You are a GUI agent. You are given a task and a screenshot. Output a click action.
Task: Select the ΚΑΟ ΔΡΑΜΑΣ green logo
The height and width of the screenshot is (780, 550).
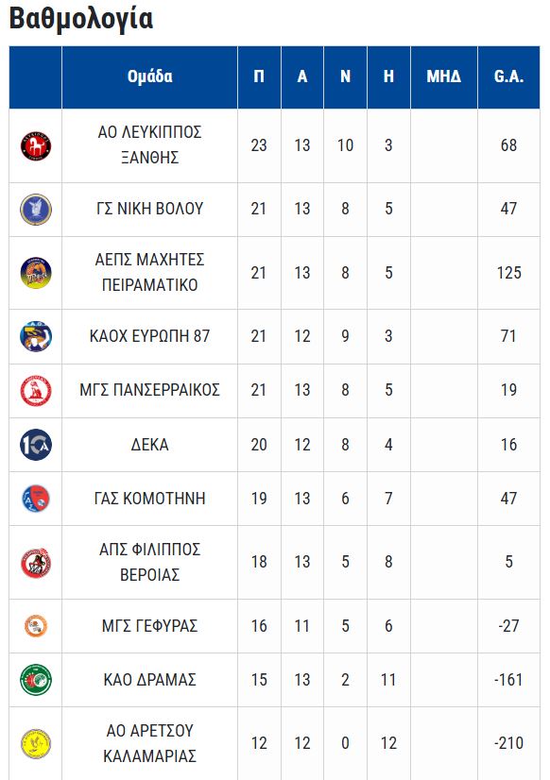coord(36,680)
